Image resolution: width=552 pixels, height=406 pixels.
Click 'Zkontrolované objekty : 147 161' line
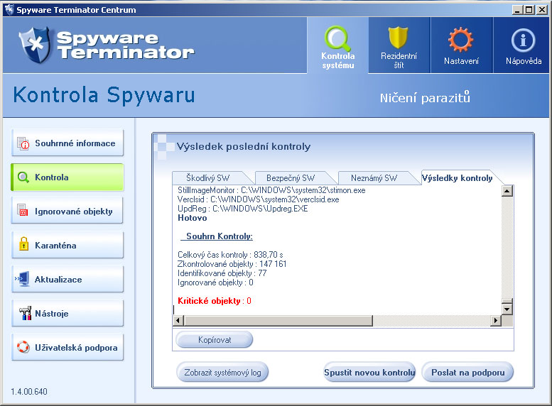coord(232,264)
